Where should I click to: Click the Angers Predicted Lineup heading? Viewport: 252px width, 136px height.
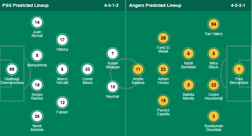(x=155, y=5)
